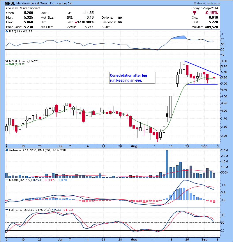Click the Mandalay Digital Group, Inc. company name

(36, 3)
